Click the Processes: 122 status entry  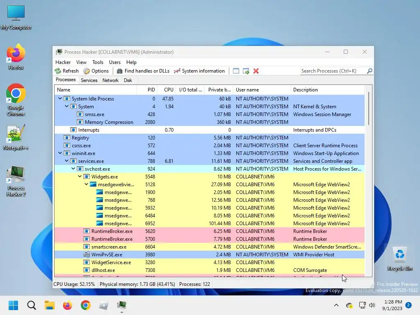[195, 284]
